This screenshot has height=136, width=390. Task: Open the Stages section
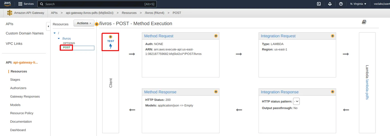[15, 80]
